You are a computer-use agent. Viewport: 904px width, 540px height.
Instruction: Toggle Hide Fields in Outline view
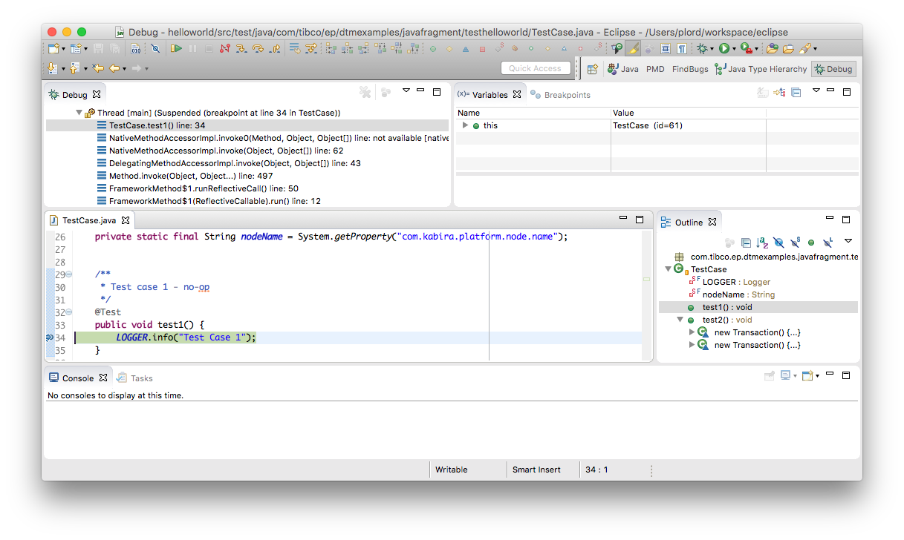click(x=778, y=242)
